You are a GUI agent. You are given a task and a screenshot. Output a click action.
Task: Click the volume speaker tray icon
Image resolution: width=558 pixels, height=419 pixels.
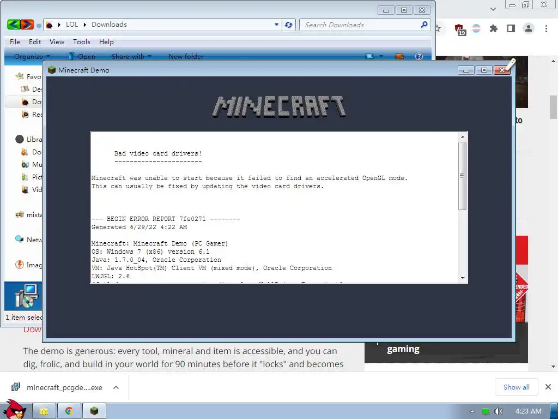(x=498, y=411)
